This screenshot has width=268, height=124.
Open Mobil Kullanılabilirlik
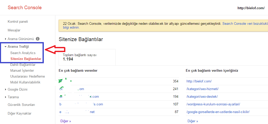tap(25, 82)
